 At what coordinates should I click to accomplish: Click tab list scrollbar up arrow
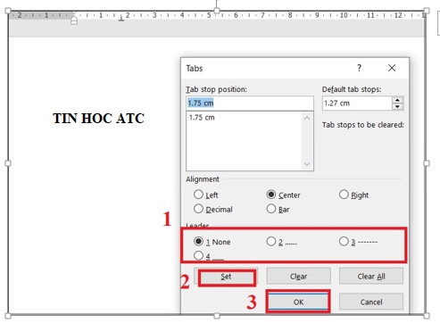click(307, 118)
